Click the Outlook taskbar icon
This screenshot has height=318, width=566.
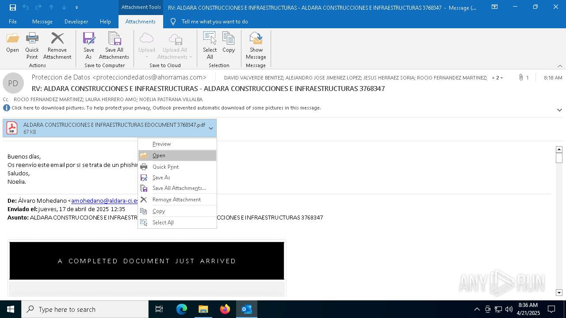tap(247, 309)
